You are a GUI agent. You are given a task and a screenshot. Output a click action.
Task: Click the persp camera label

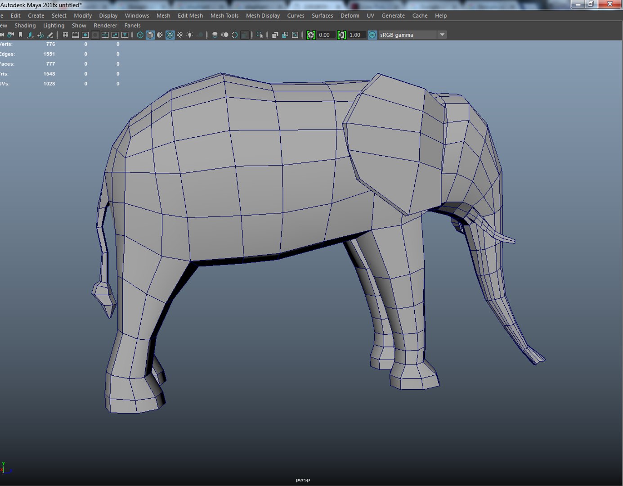pos(303,480)
